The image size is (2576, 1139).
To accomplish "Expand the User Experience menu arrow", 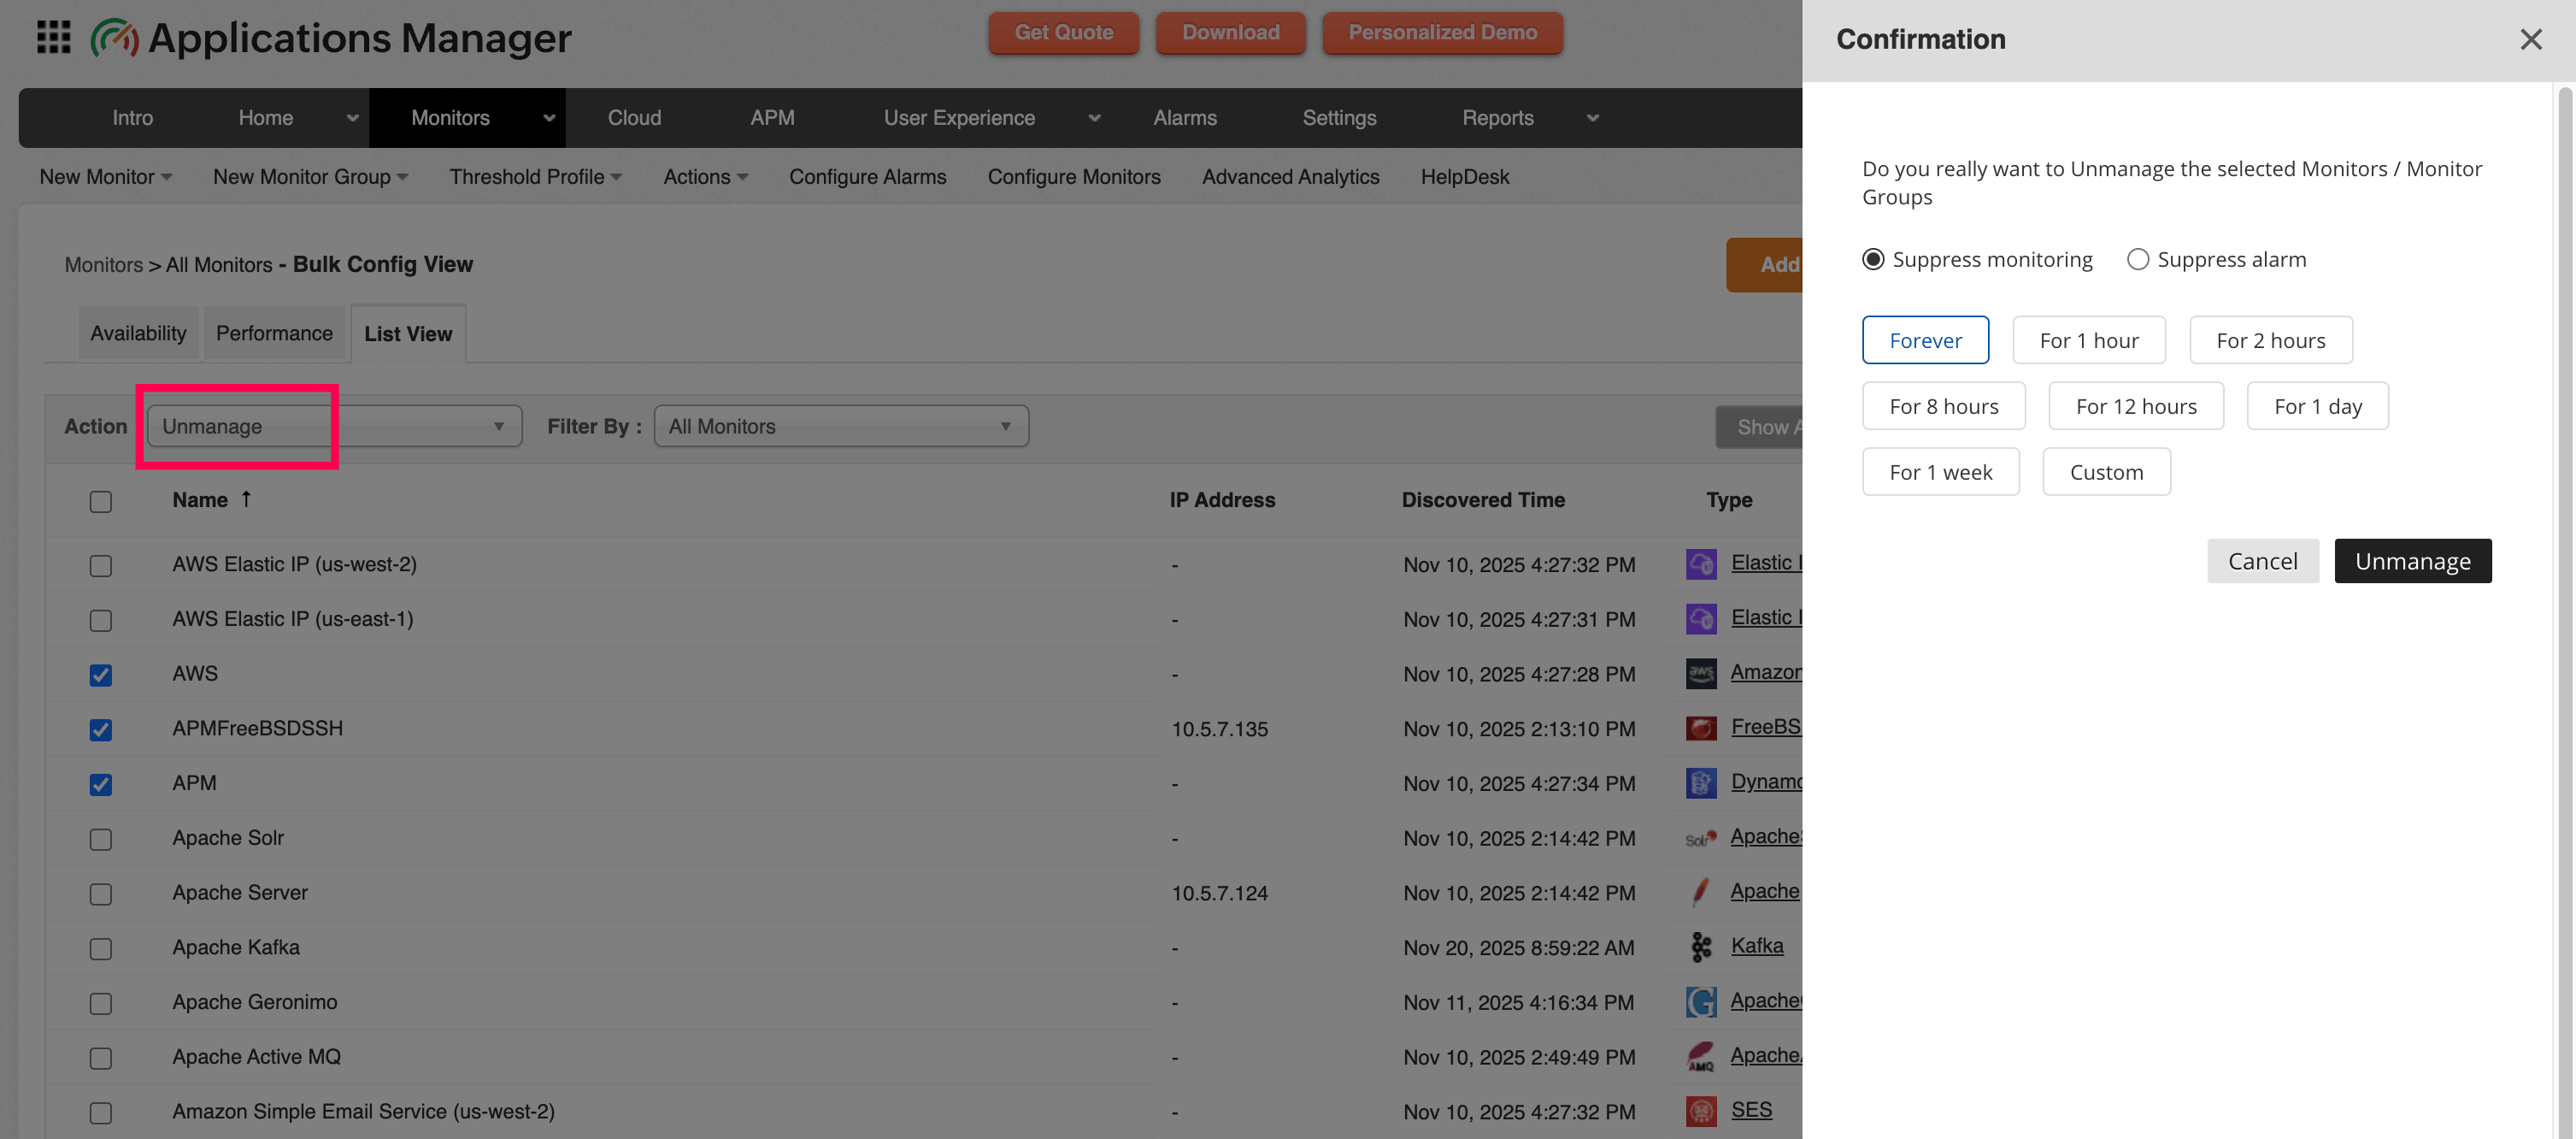I will [x=1094, y=118].
